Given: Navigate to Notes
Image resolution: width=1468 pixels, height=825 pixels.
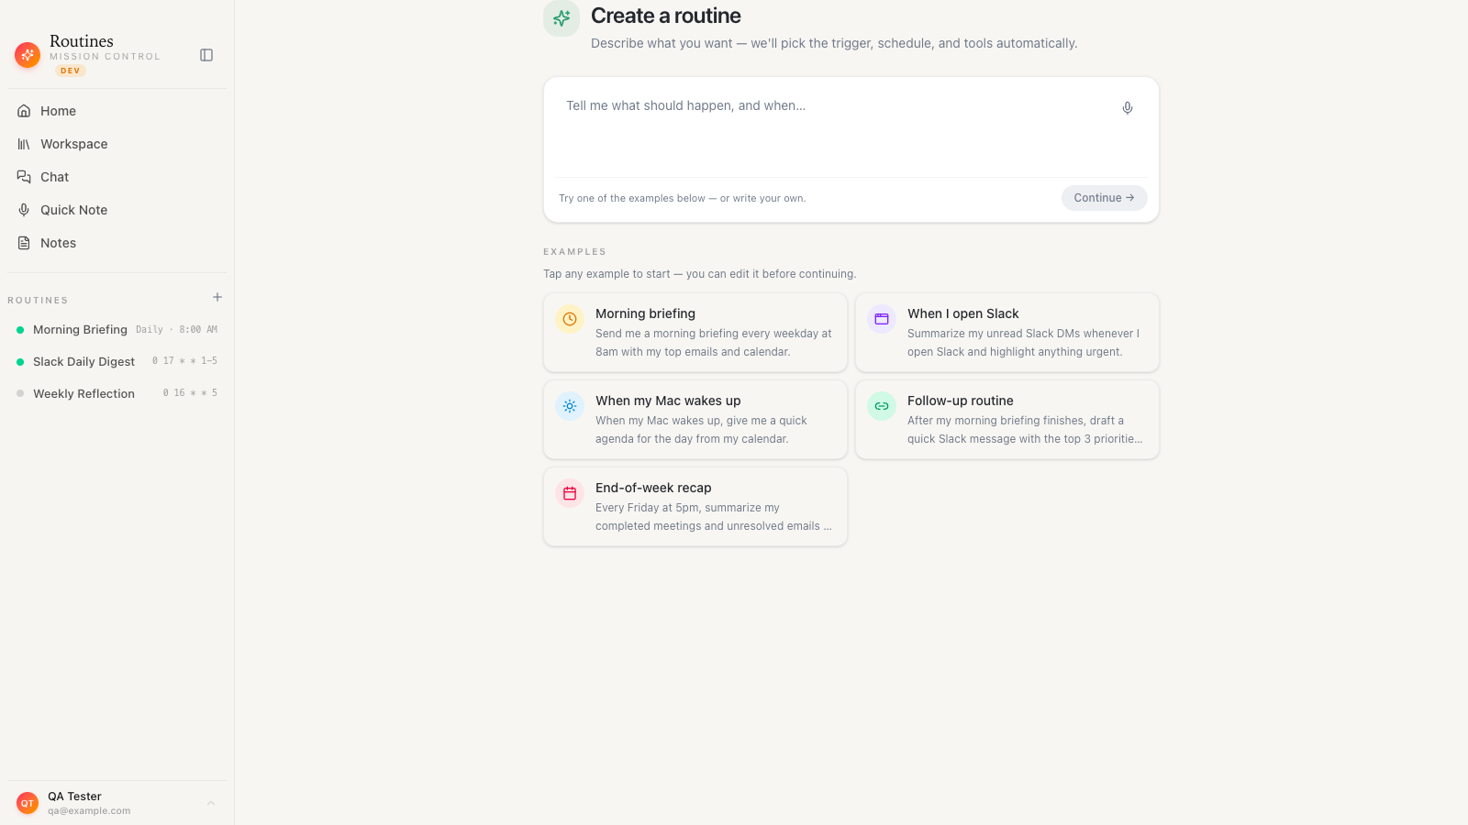Looking at the screenshot, I should click(x=117, y=243).
